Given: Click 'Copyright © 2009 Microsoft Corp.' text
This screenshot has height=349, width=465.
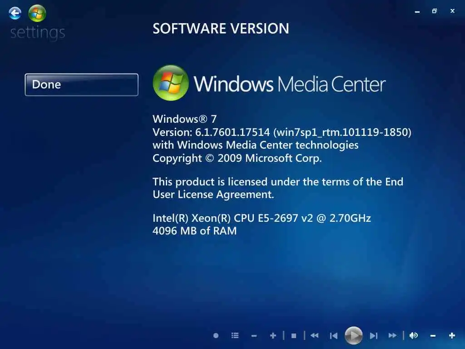Looking at the screenshot, I should (x=237, y=158).
